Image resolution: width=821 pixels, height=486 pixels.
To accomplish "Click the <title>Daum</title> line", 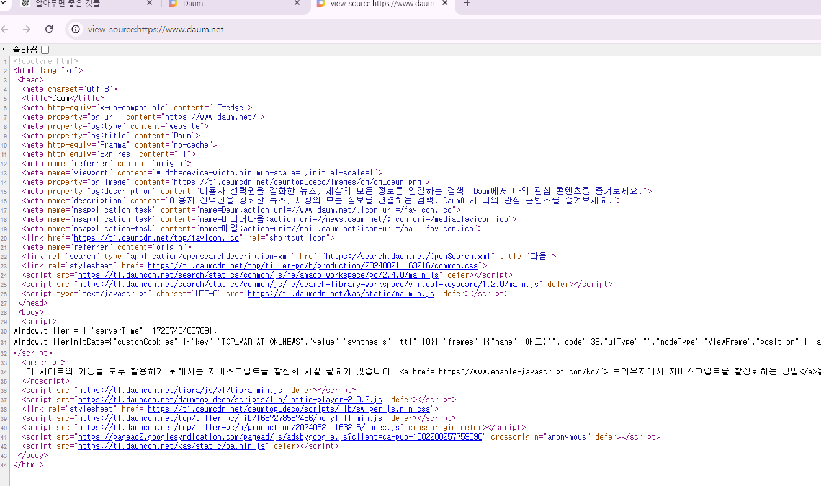I will tap(63, 98).
